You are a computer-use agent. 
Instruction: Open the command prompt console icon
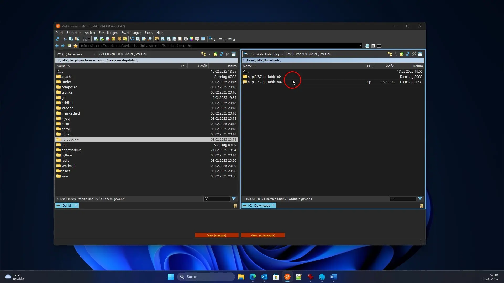click(379, 46)
